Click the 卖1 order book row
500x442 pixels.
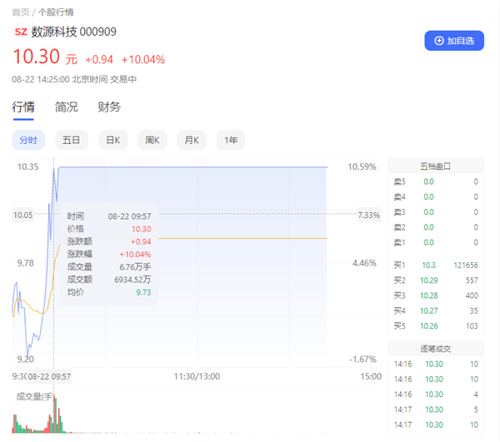[x=436, y=243]
